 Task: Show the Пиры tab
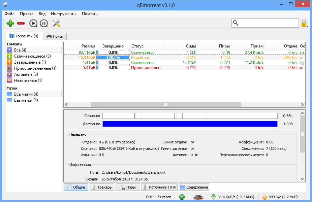(x=128, y=187)
